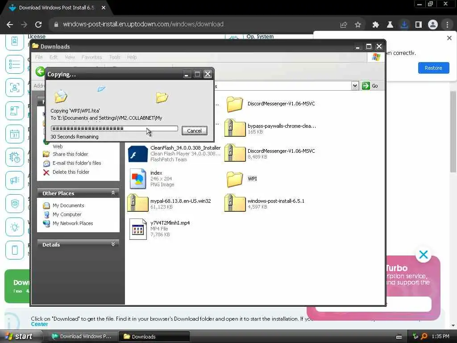Select the CleanFlash_34.0.0.308_Installer file

[174, 154]
